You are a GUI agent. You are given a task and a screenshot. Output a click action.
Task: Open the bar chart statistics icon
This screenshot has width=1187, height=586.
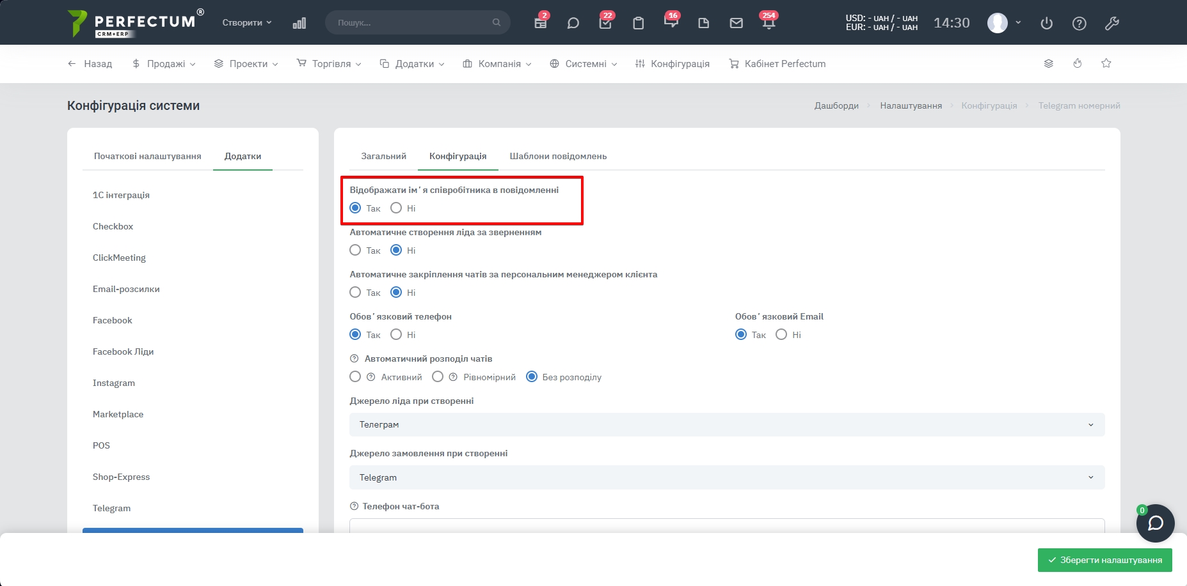(299, 23)
